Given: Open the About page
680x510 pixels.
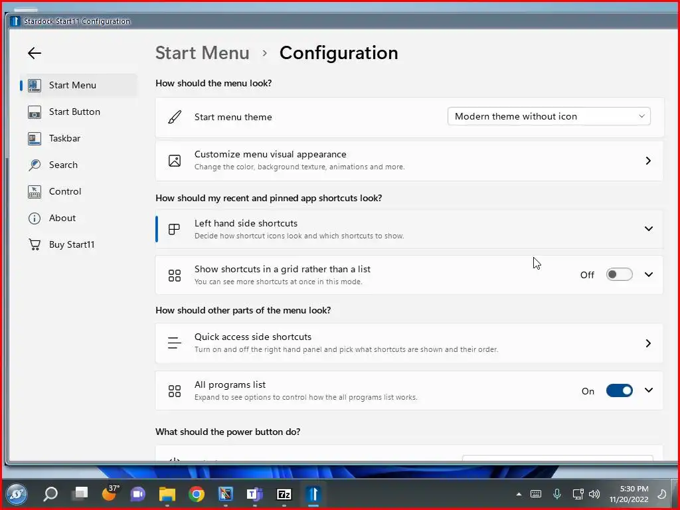Looking at the screenshot, I should tap(79, 218).
